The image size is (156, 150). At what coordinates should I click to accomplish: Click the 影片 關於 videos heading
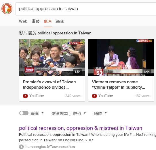(x=55, y=33)
